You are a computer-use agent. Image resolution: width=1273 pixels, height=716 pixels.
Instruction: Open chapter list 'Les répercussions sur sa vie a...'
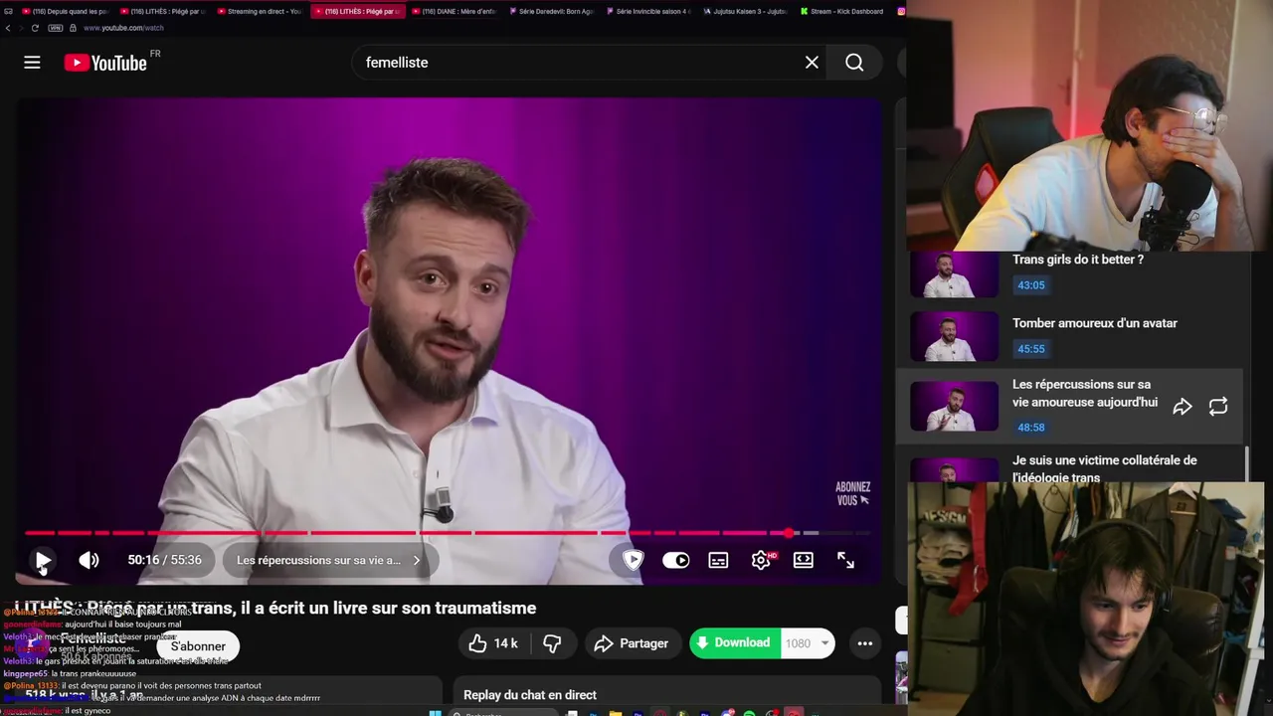click(329, 561)
